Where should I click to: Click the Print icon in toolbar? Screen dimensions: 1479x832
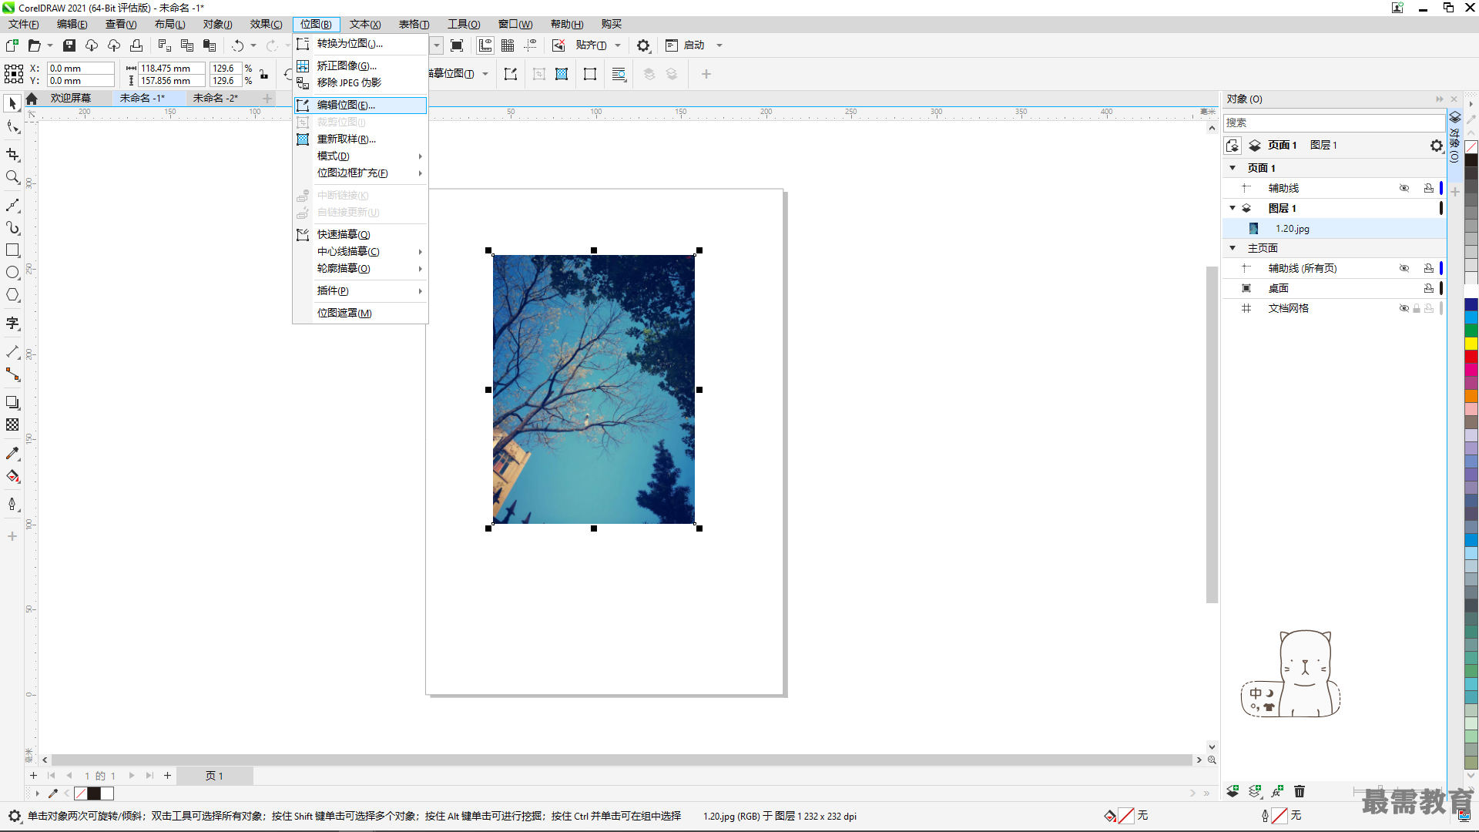[x=136, y=45]
